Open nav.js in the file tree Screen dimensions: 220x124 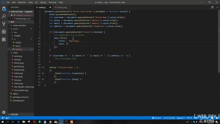(18, 46)
